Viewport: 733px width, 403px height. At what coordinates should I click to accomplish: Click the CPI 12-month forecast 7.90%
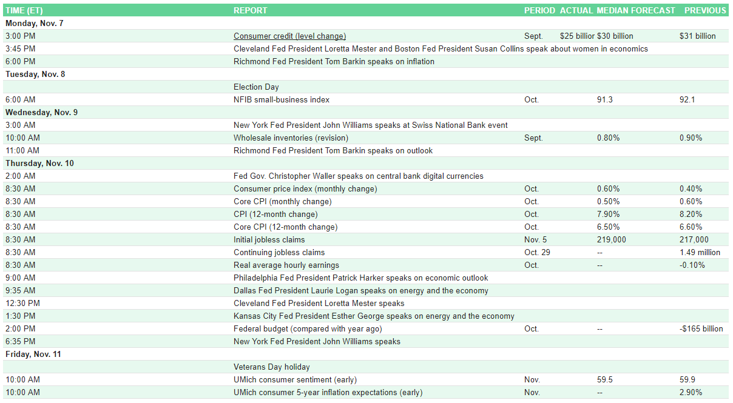click(609, 214)
